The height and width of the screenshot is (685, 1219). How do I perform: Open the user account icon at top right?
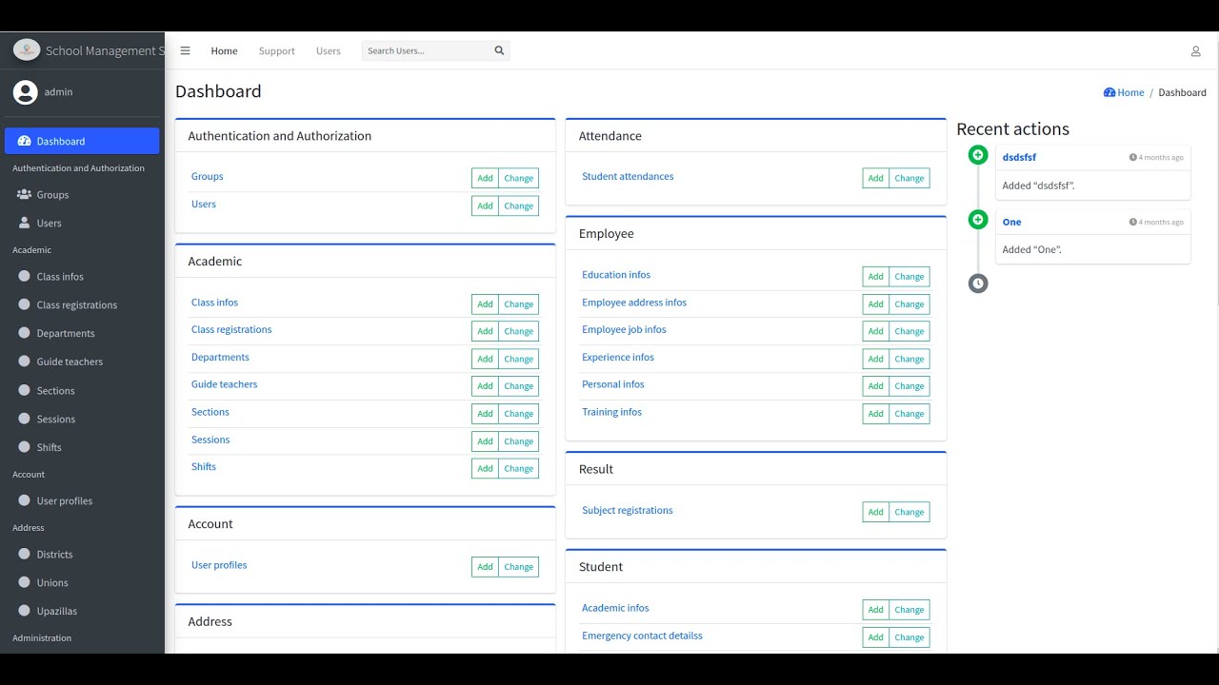point(1195,51)
